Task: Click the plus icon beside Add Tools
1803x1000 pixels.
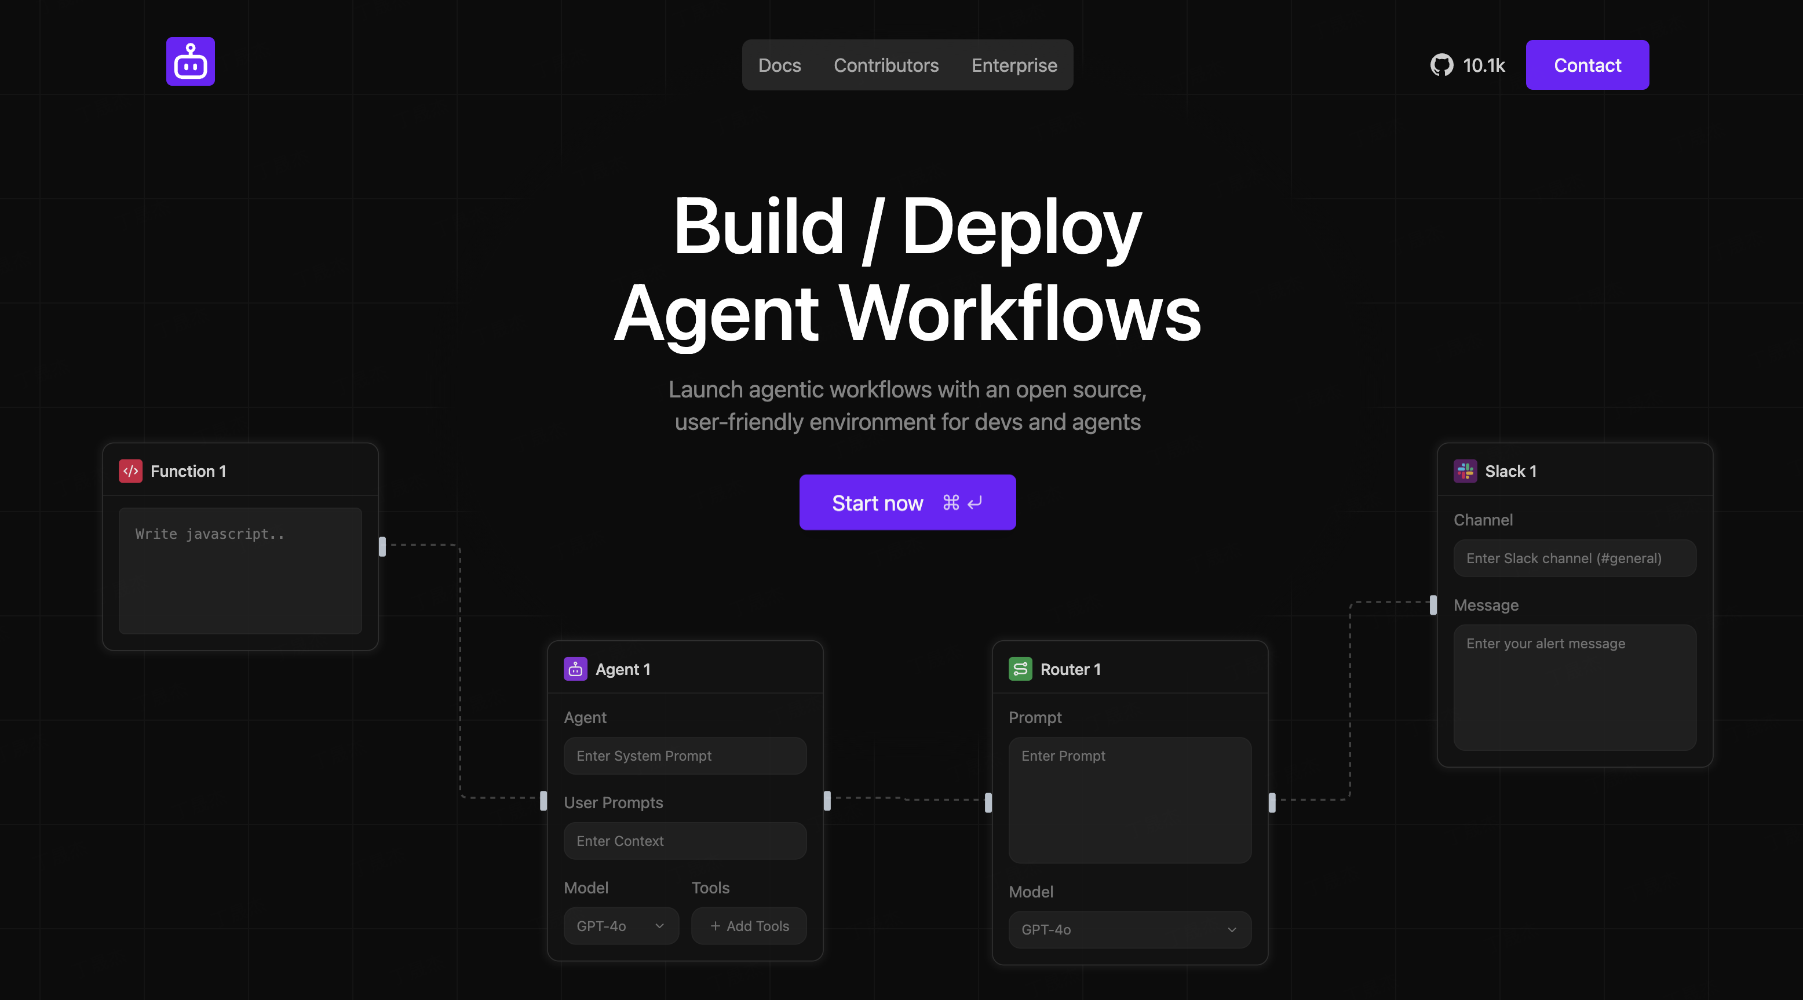Action: pyautogui.click(x=716, y=926)
